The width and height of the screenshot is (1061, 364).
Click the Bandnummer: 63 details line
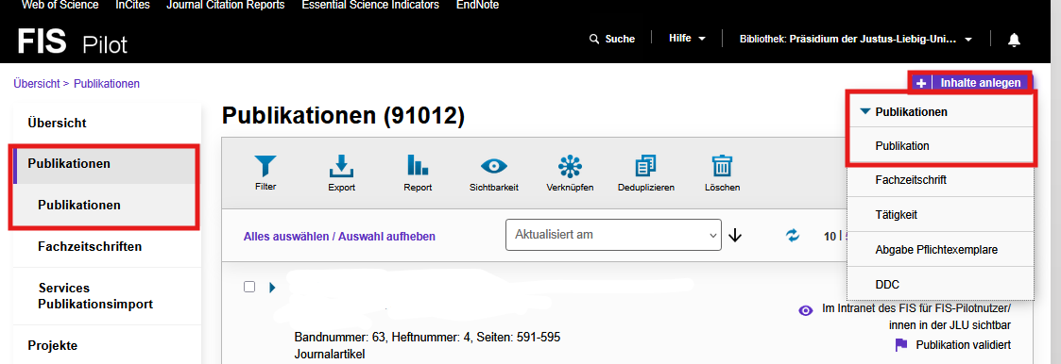click(428, 337)
